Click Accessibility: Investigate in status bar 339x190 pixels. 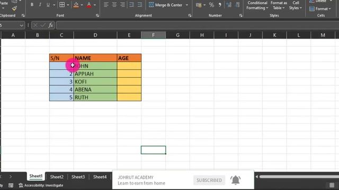[41, 185]
